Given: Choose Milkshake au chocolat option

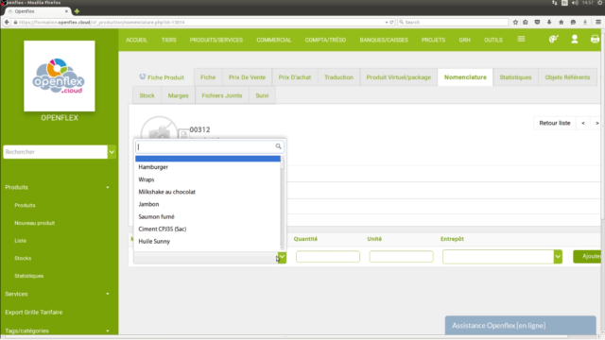Looking at the screenshot, I should (x=208, y=192).
